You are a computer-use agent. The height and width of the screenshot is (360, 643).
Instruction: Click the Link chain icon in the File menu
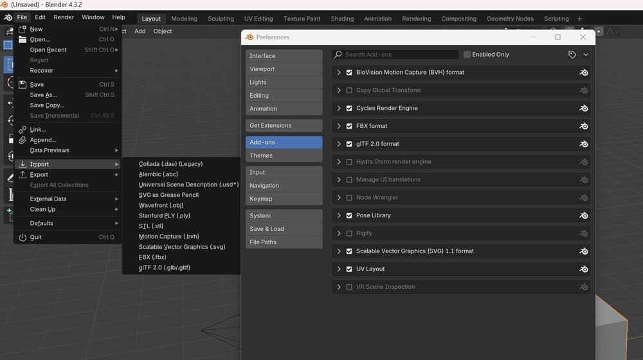click(x=23, y=130)
